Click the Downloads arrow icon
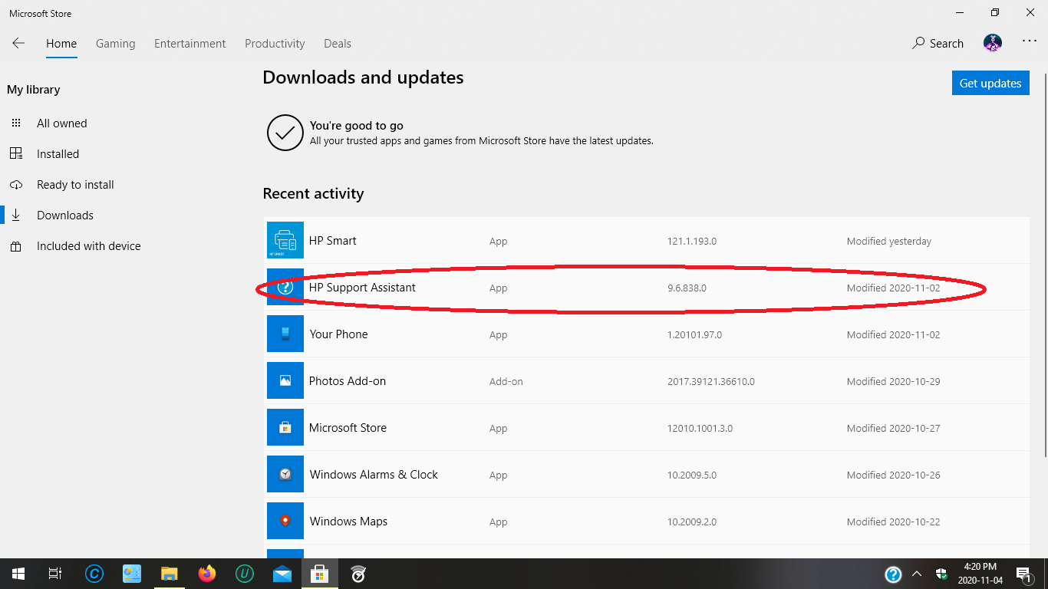 pos(16,216)
